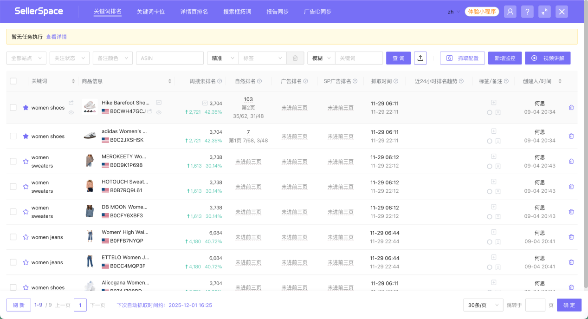Image resolution: width=588 pixels, height=319 pixels.
Task: Click the export/upload icon beside 查询
Action: pyautogui.click(x=420, y=58)
